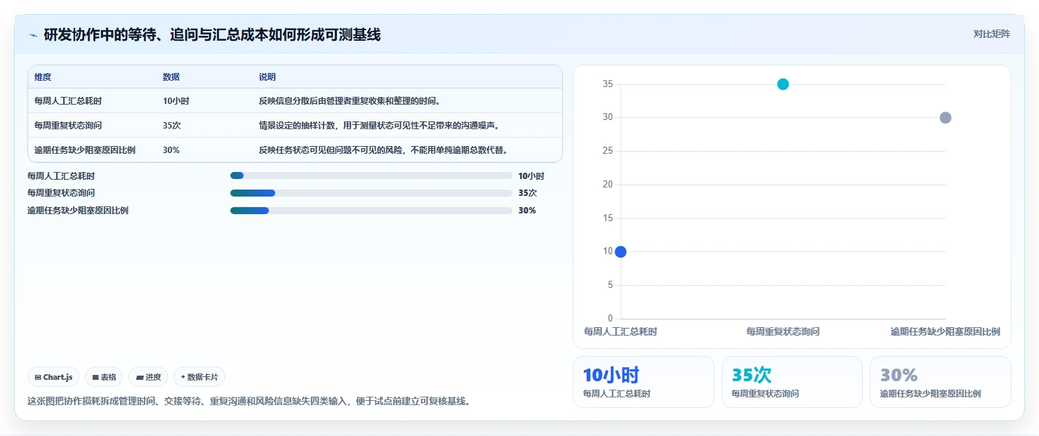Click the 35次 data card
This screenshot has height=436, width=1039.
pos(792,382)
